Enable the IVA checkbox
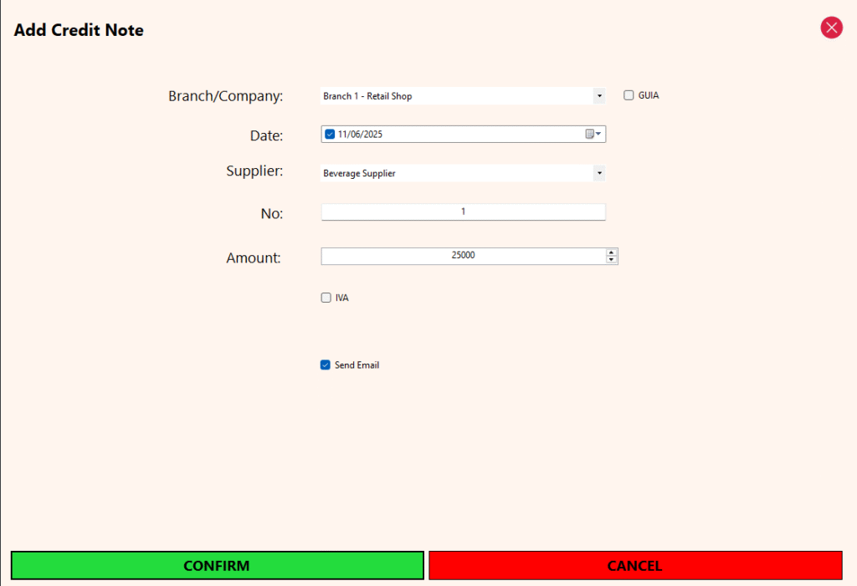 (326, 298)
